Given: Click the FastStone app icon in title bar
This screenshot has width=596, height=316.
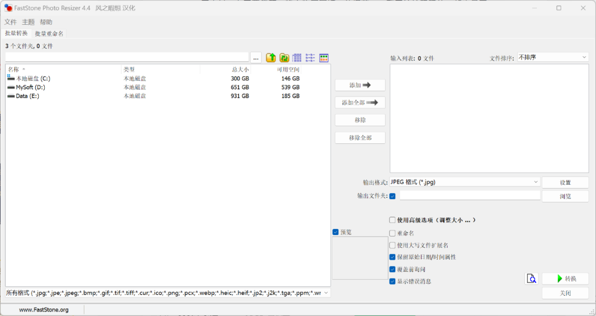Looking at the screenshot, I should (x=8, y=8).
